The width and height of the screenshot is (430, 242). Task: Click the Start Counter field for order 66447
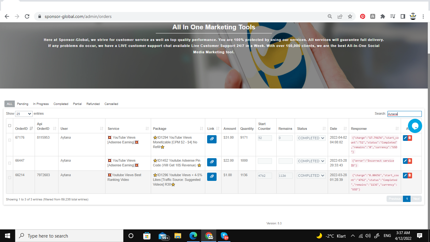(265, 161)
